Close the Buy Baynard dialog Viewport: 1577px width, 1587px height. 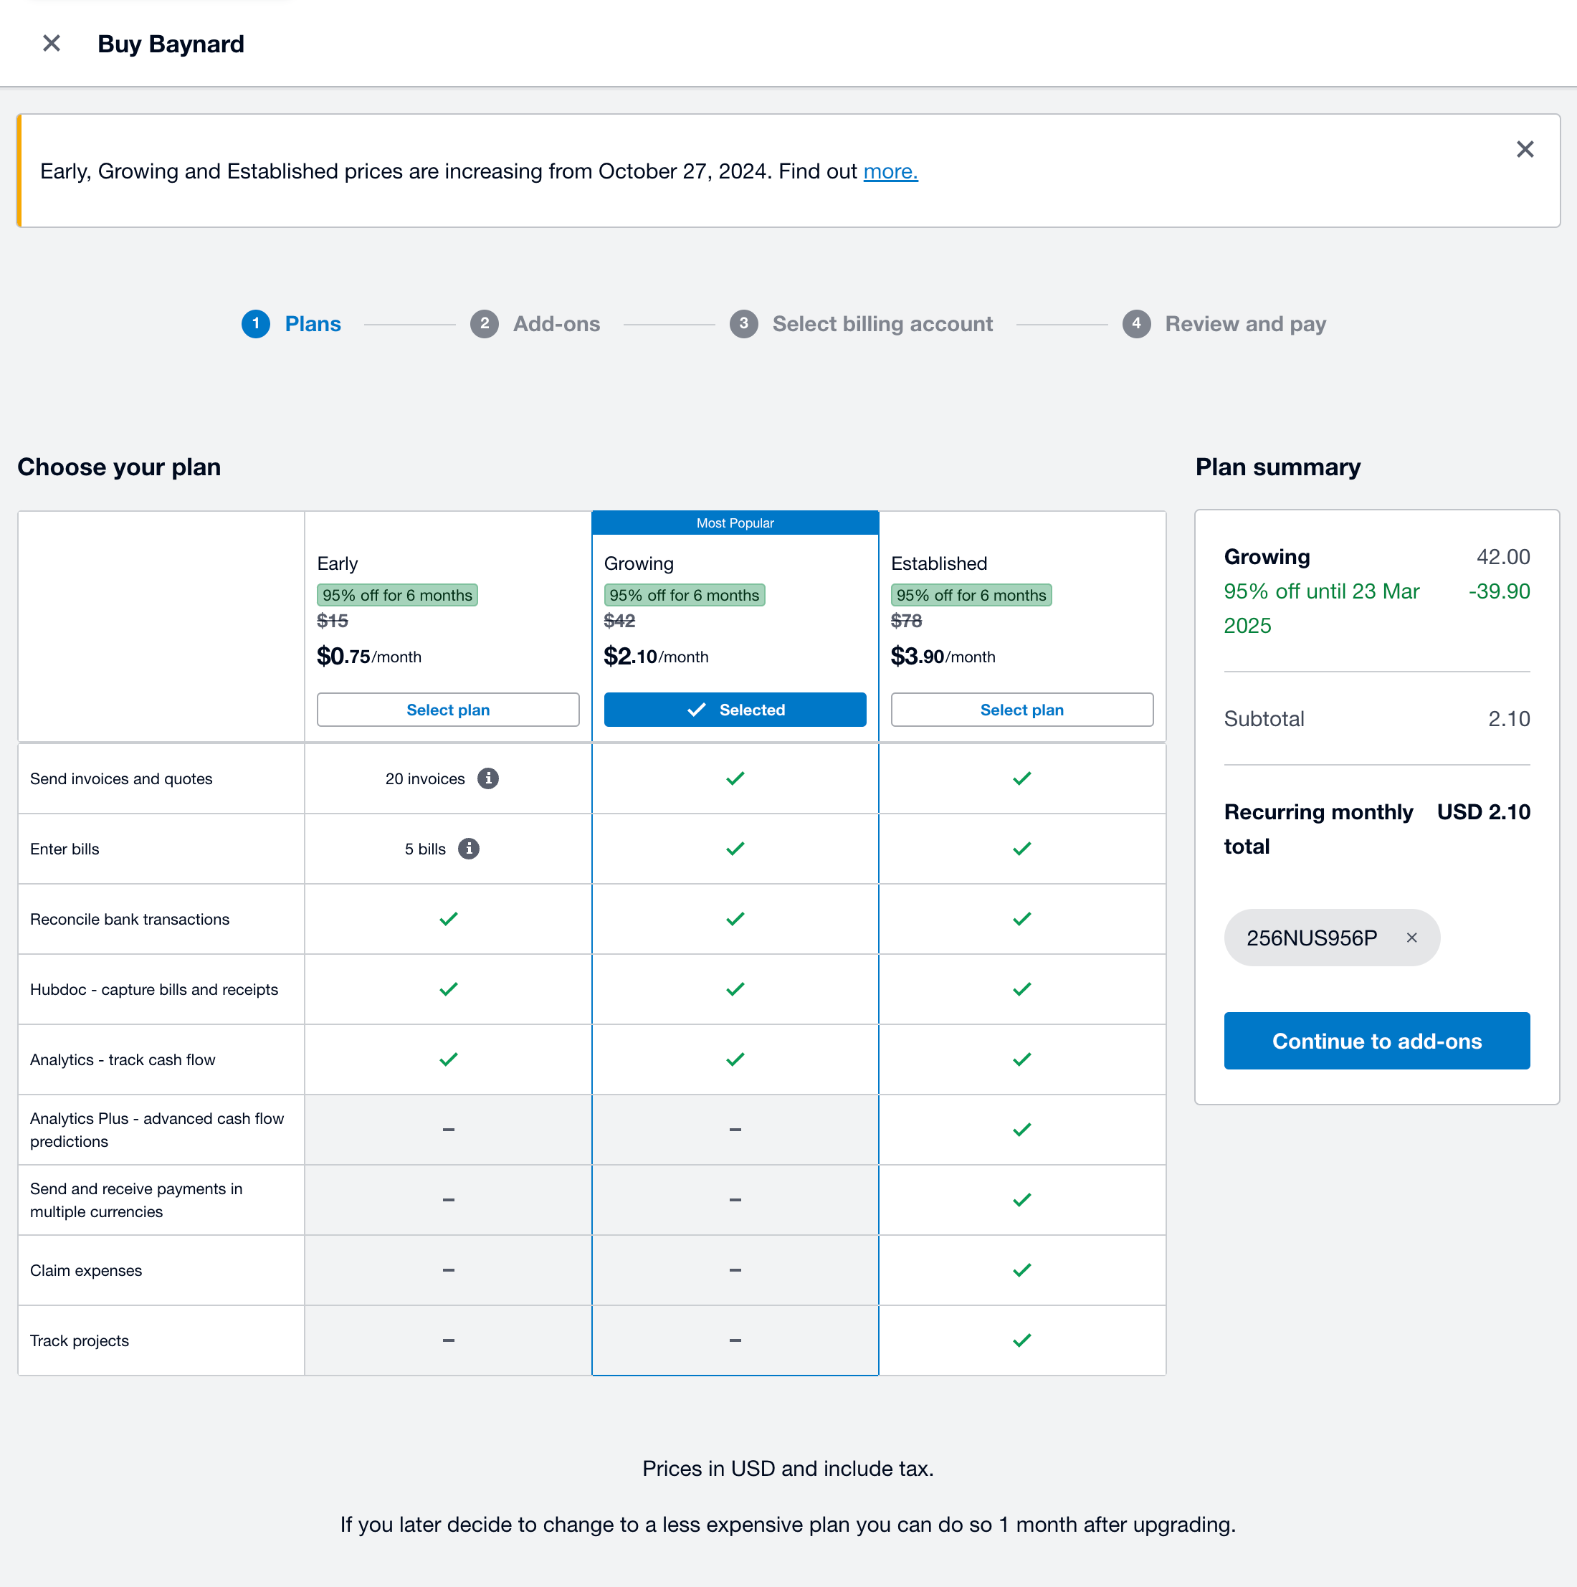(51, 44)
